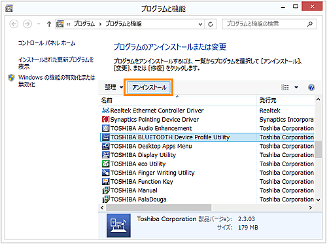Screen dimensions: 327x244
Task: Click the horizontal scrollbar left arrow
Action: [102, 208]
